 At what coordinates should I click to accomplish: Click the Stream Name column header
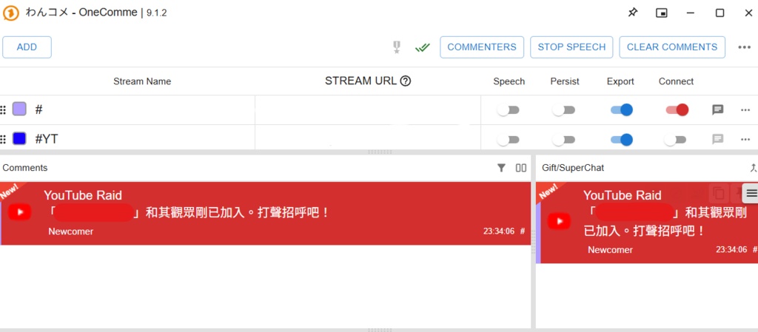click(x=142, y=81)
